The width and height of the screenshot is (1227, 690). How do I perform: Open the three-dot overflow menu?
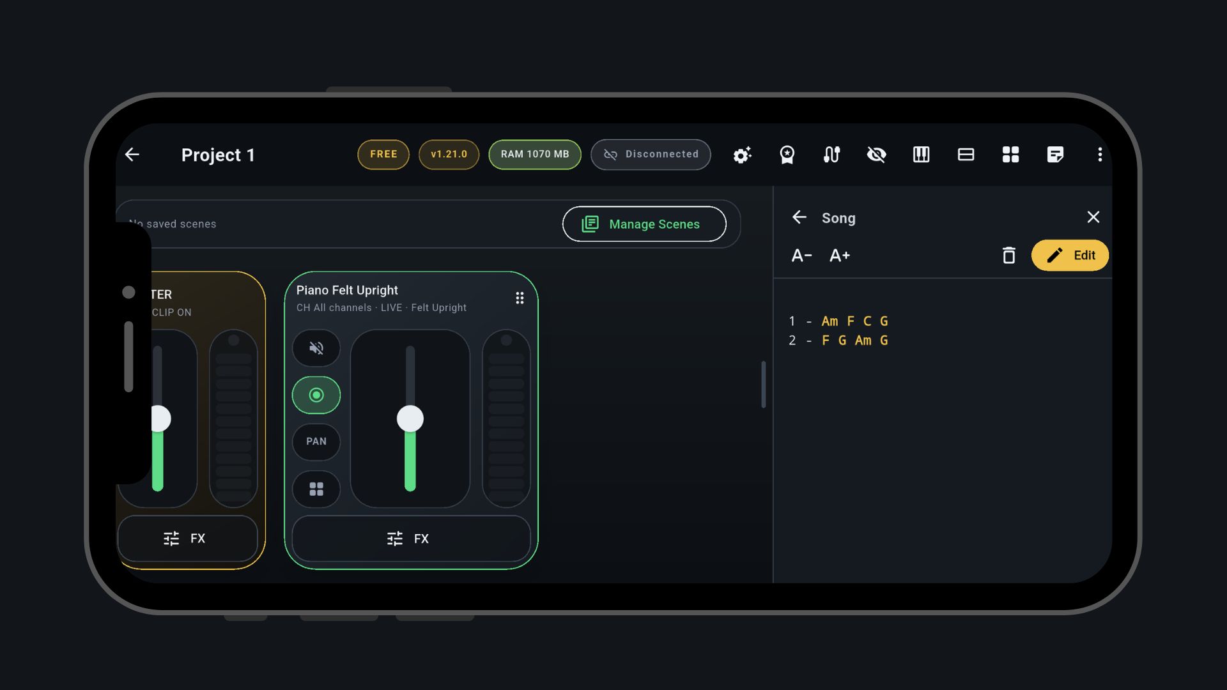tap(1100, 155)
